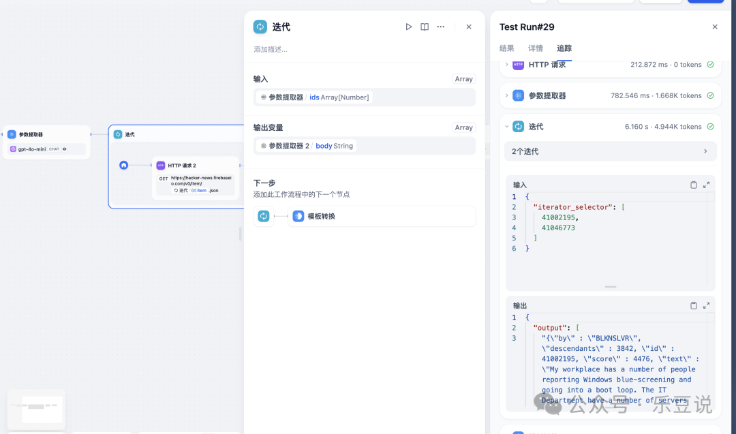Click the output key in 输出 JSON

click(550, 328)
